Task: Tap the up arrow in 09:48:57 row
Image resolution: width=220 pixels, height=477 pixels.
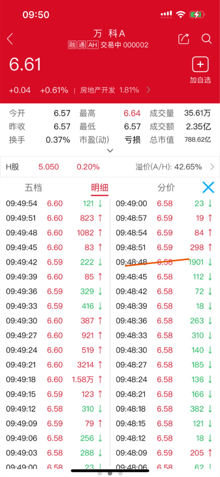Action: coord(210,218)
